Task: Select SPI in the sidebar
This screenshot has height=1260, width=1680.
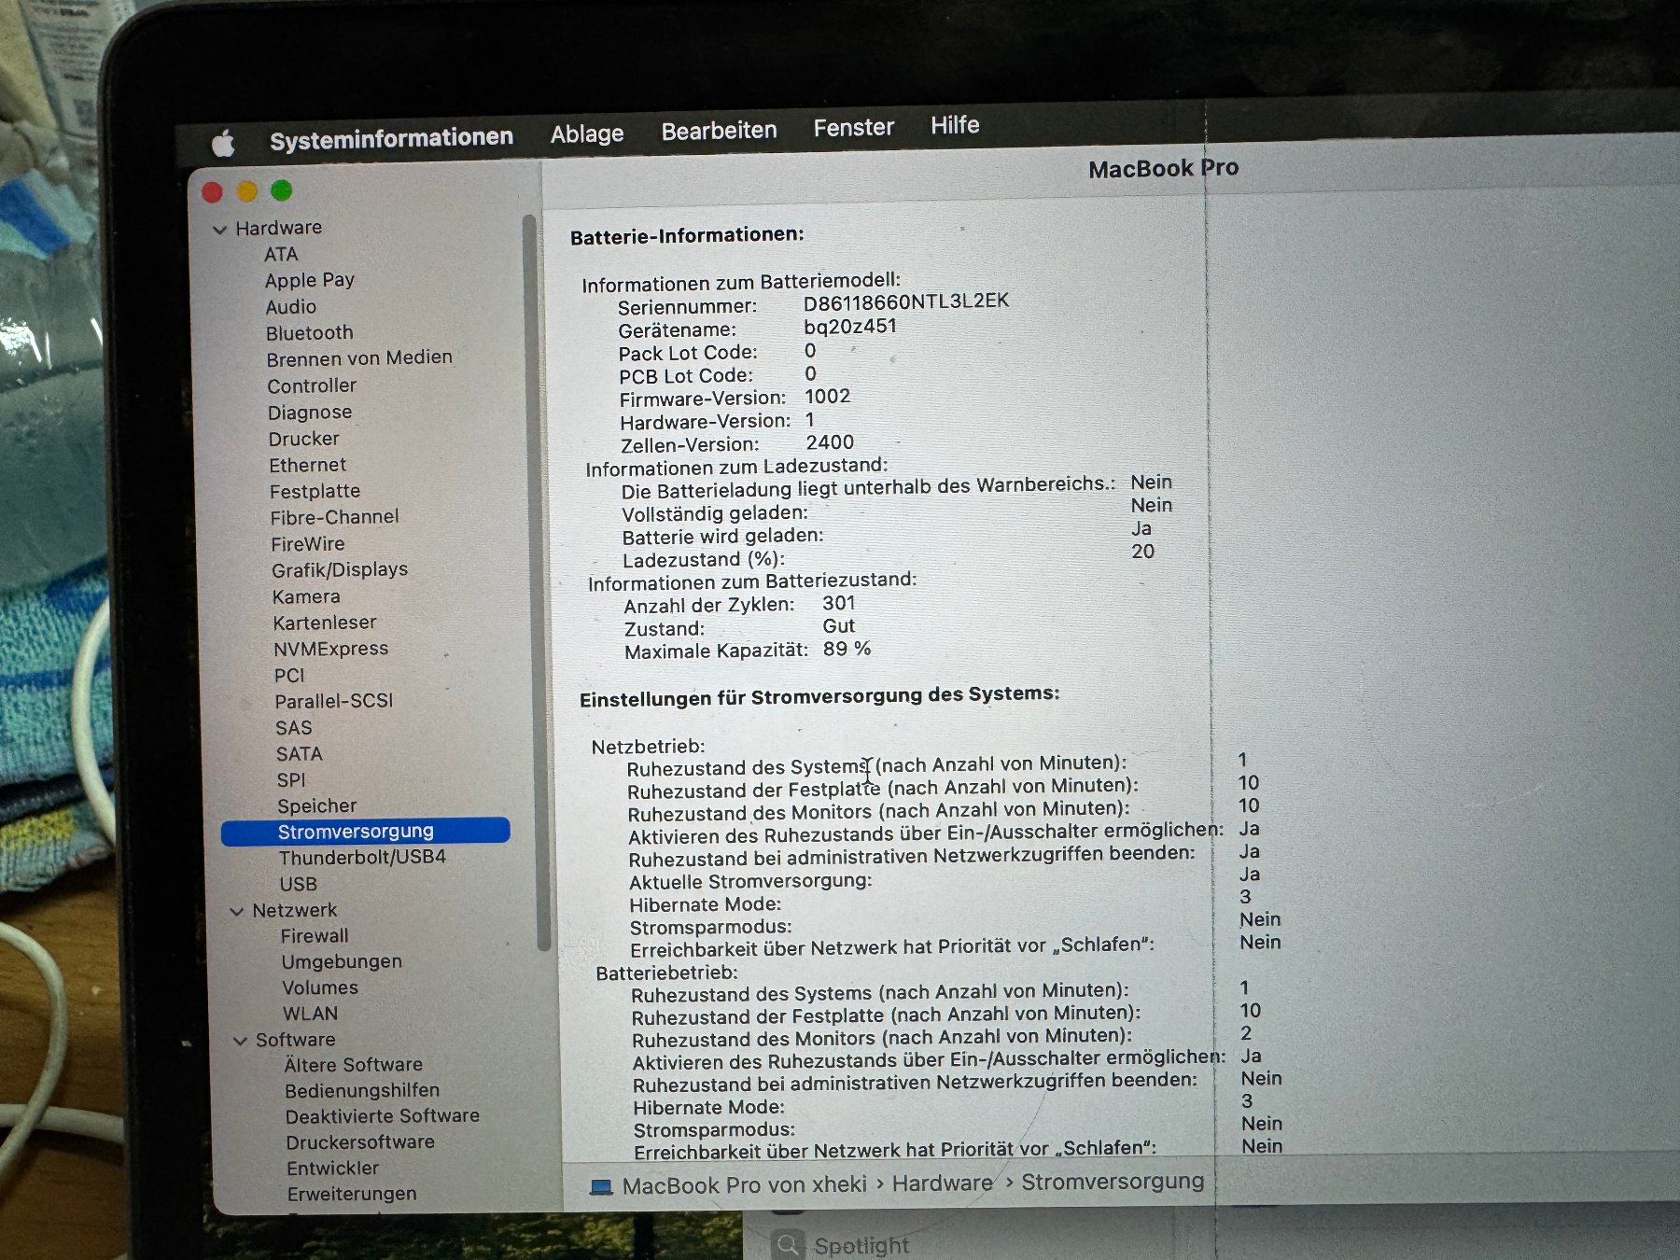Action: tap(291, 780)
